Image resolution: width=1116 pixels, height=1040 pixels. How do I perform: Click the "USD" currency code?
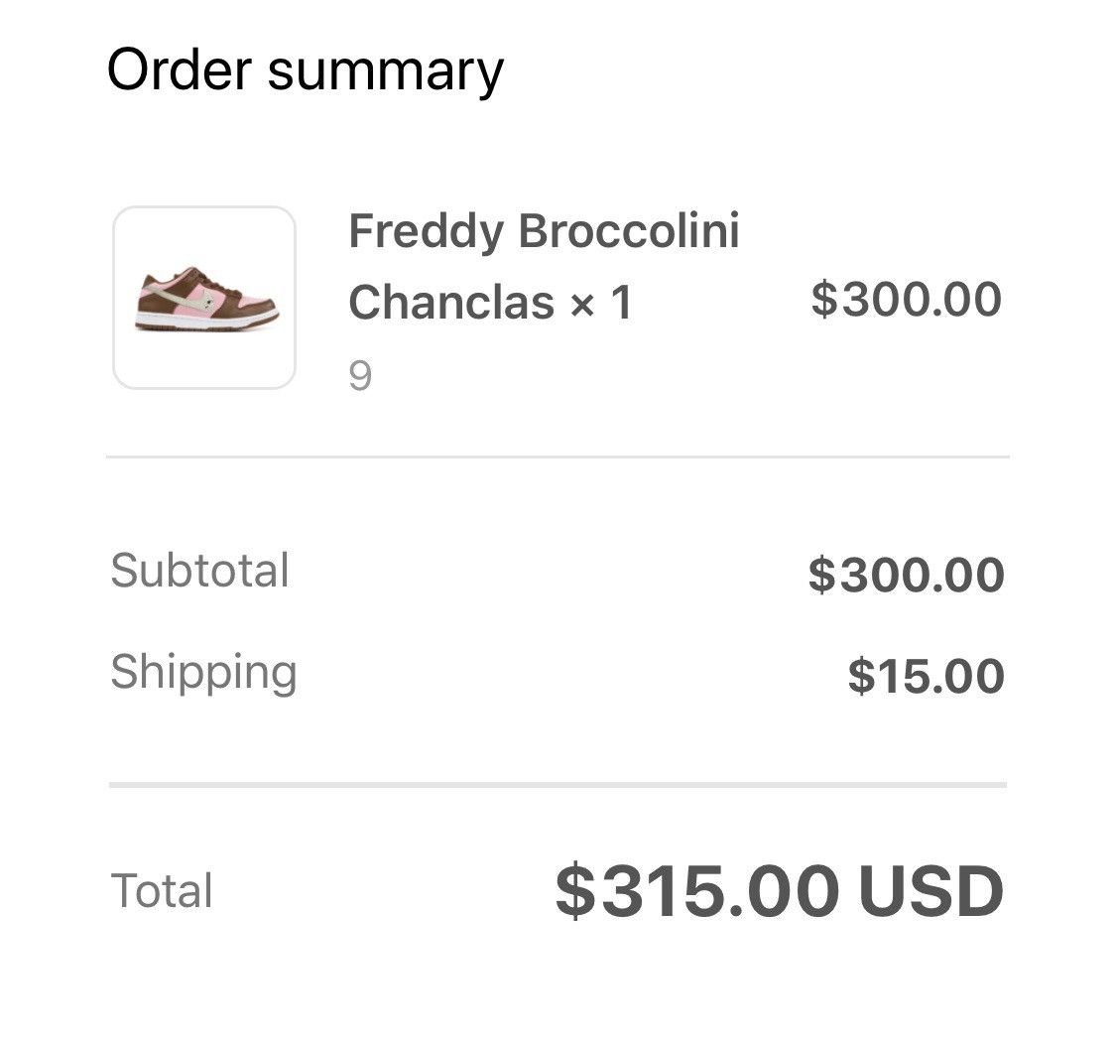[x=930, y=890]
